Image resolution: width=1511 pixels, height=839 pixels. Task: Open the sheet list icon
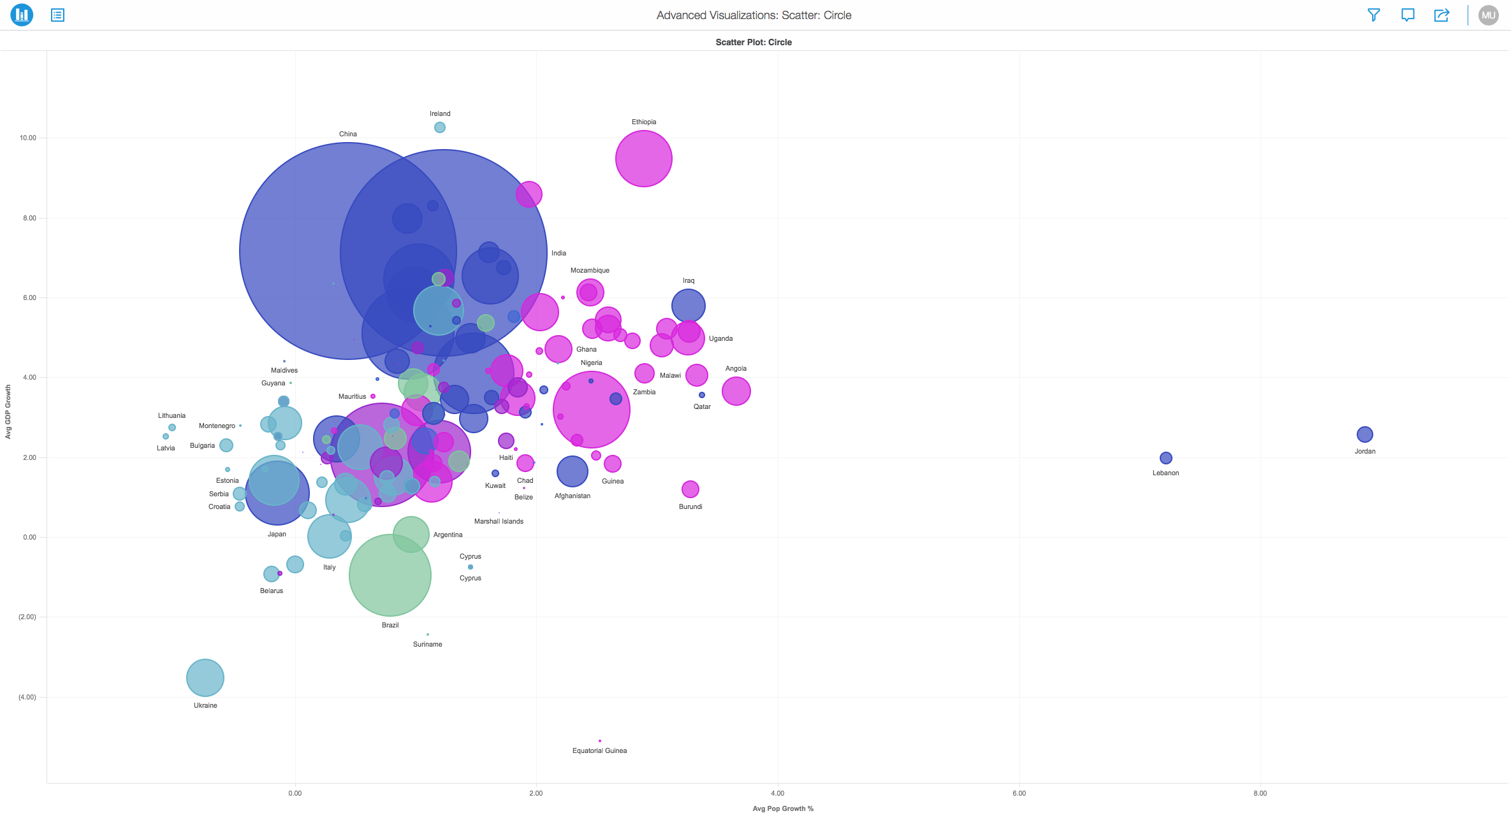tap(57, 15)
